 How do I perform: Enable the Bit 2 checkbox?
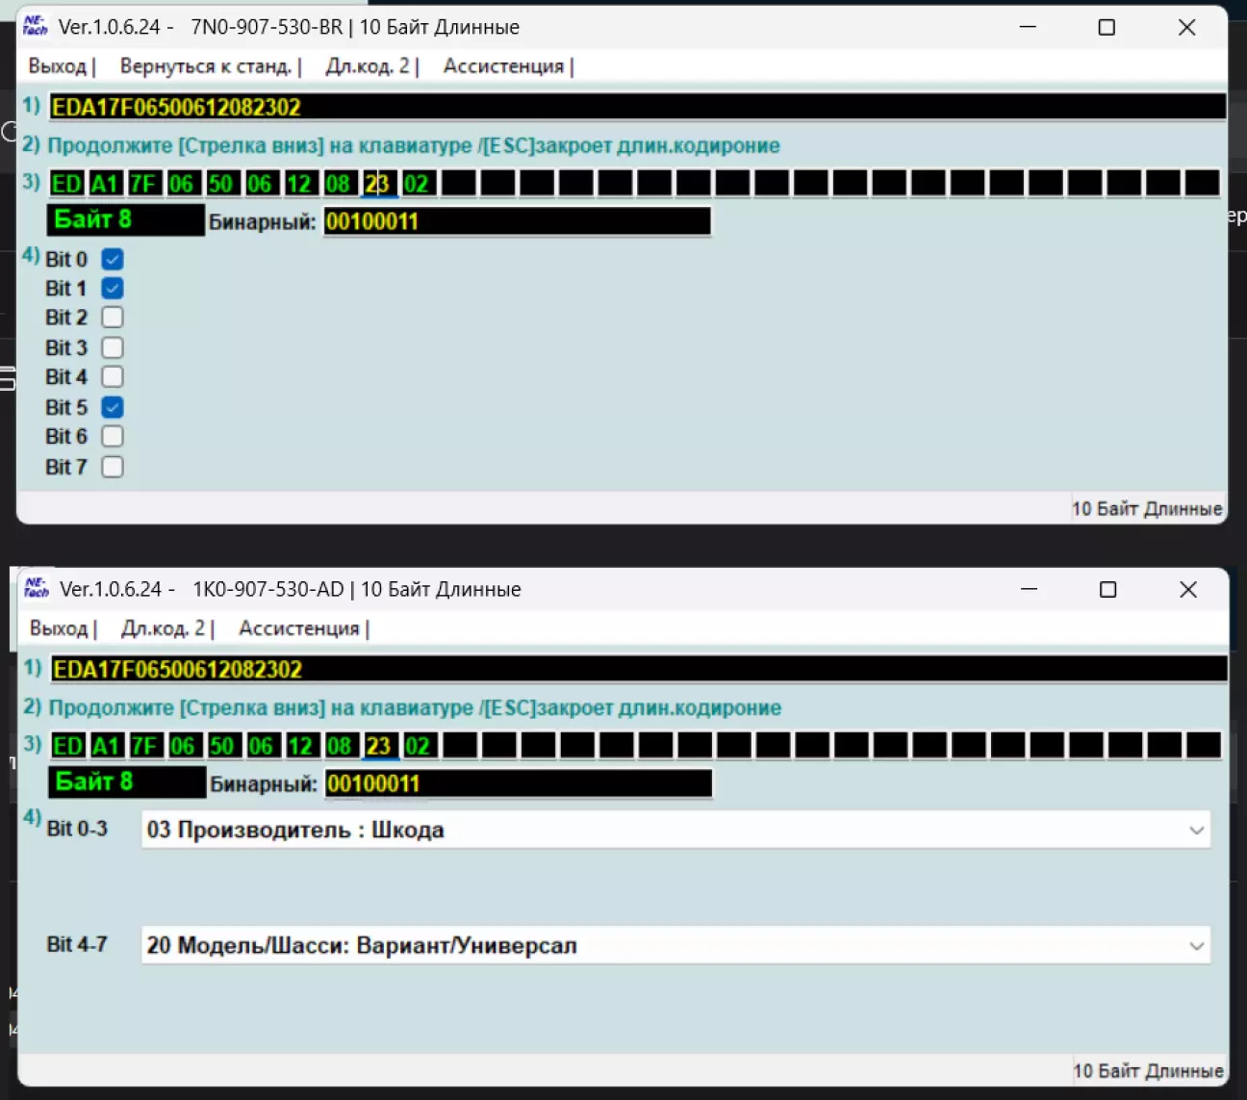113,318
